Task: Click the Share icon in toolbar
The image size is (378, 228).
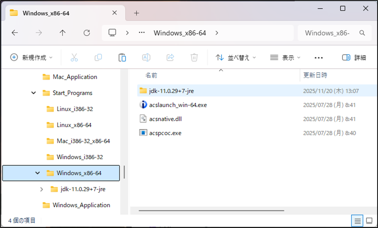Action: coord(170,58)
